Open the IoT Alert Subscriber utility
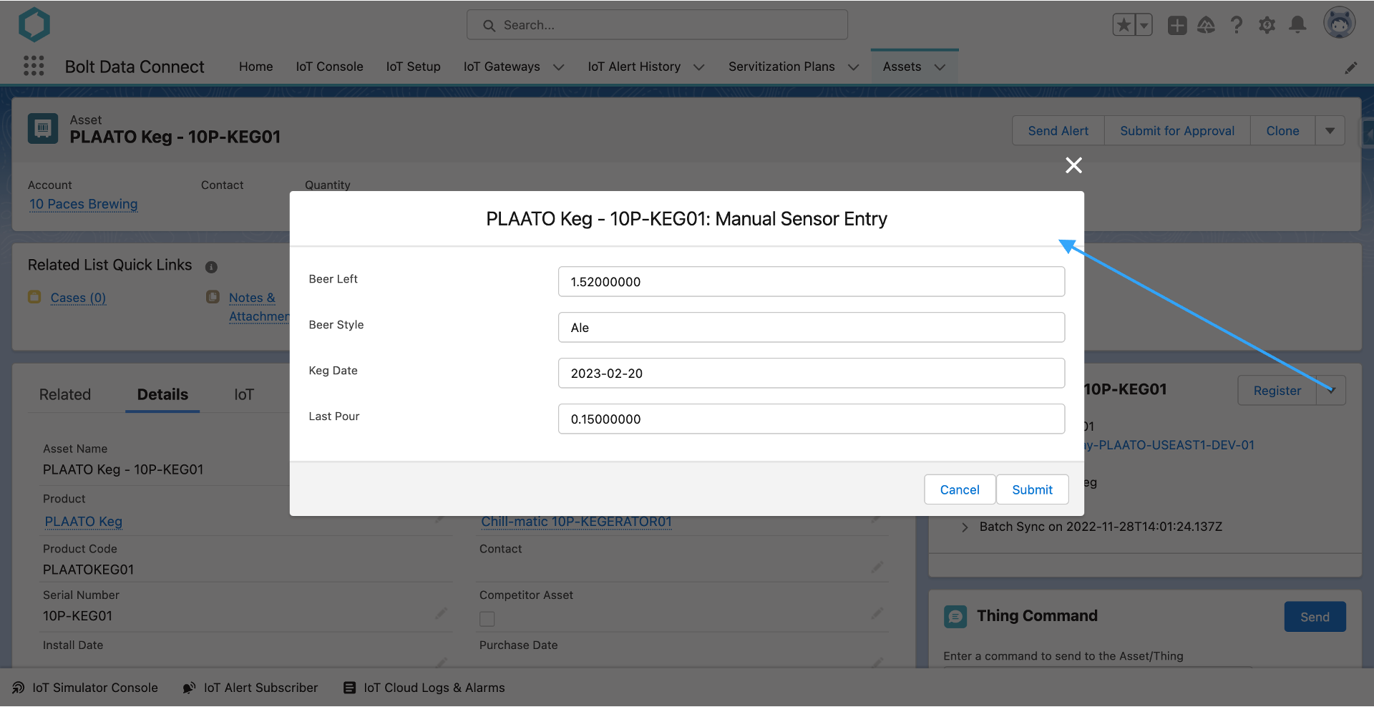This screenshot has width=1374, height=707. [250, 688]
